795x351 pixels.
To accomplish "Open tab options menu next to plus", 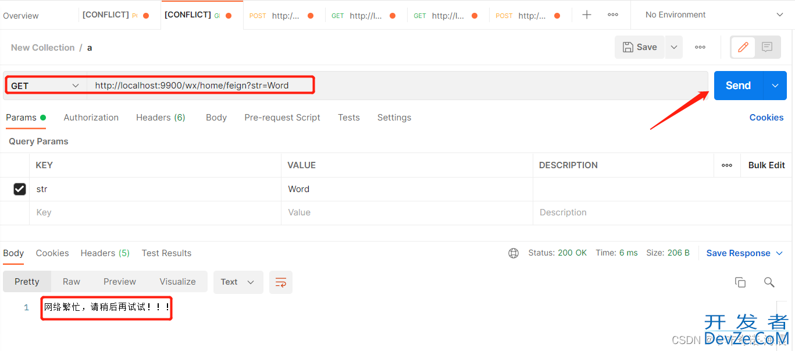I will [613, 15].
